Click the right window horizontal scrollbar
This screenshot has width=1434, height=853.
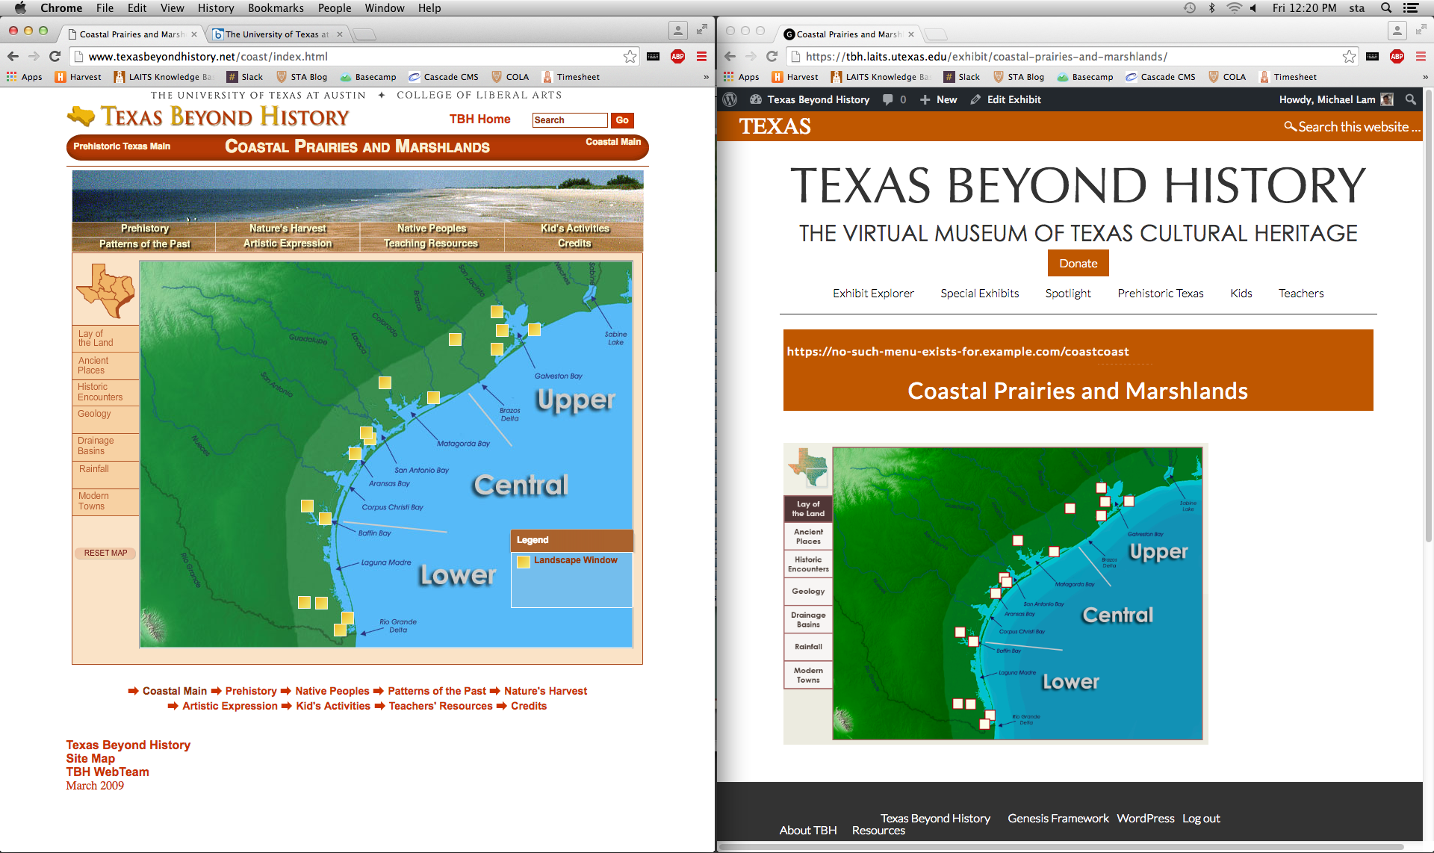pyautogui.click(x=1061, y=847)
